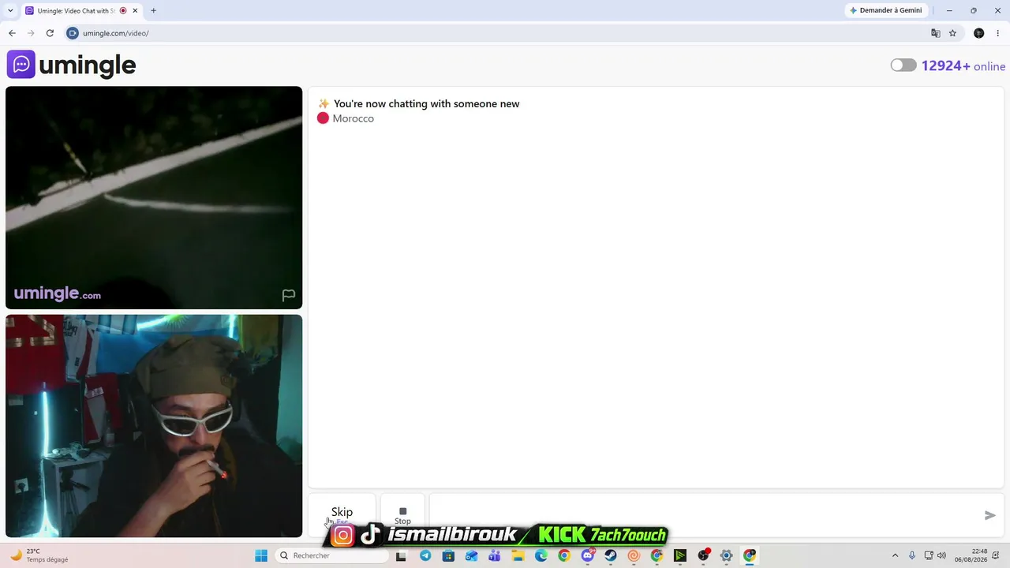Click the Umingle logo in the page header

coord(72,65)
